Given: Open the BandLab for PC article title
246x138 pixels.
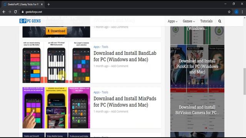Looking at the screenshot, I should point(125,56).
